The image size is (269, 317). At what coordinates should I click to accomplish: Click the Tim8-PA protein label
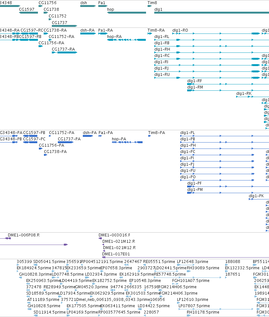pos(156,133)
